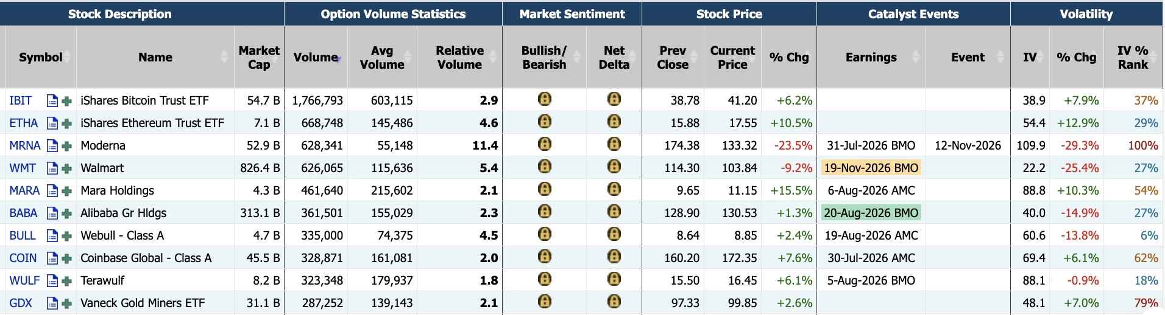Image resolution: width=1165 pixels, height=315 pixels.
Task: Open the COIN ticker link
Action: [x=23, y=258]
